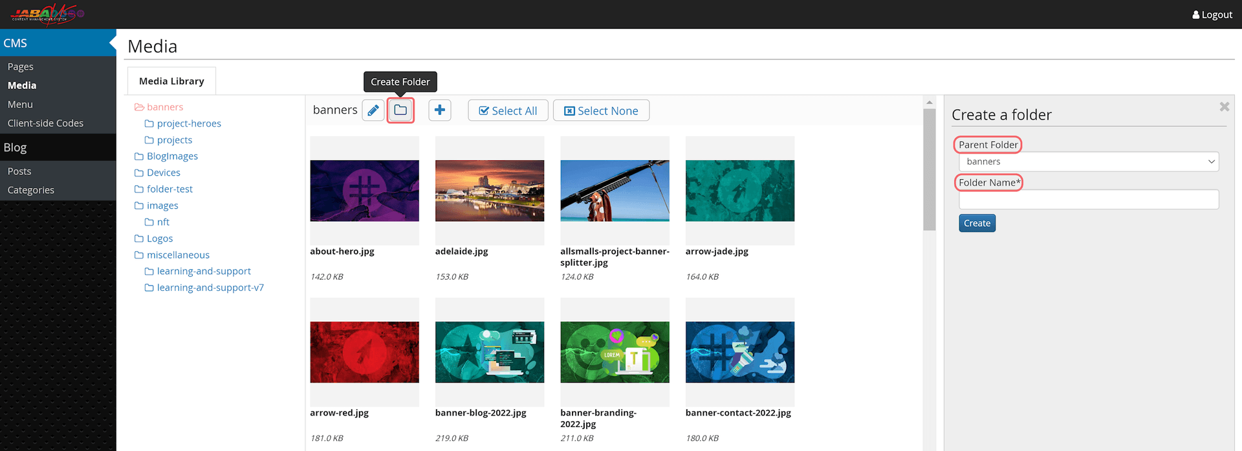Select the adelaide.jpg thumbnail

pos(490,191)
